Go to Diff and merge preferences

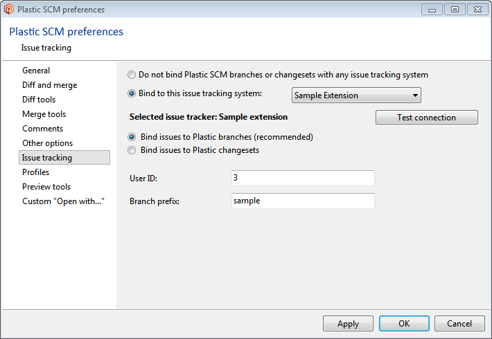[50, 85]
